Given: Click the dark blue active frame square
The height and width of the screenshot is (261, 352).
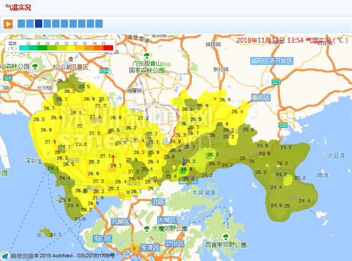Looking at the screenshot, I should click(x=39, y=24).
